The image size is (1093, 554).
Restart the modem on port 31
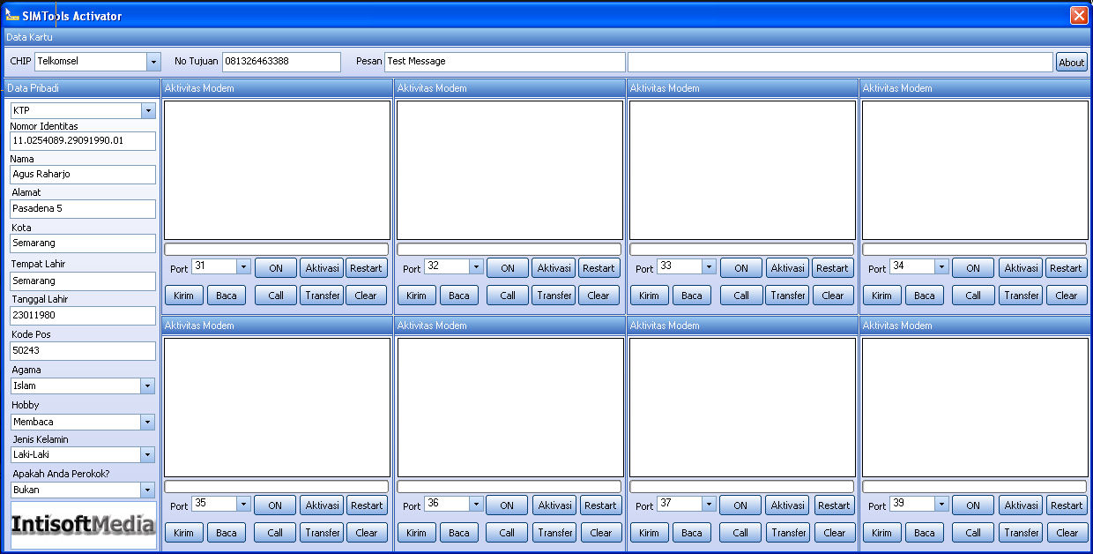(367, 268)
